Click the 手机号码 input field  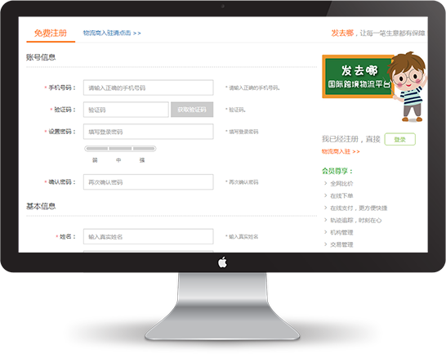tap(148, 87)
